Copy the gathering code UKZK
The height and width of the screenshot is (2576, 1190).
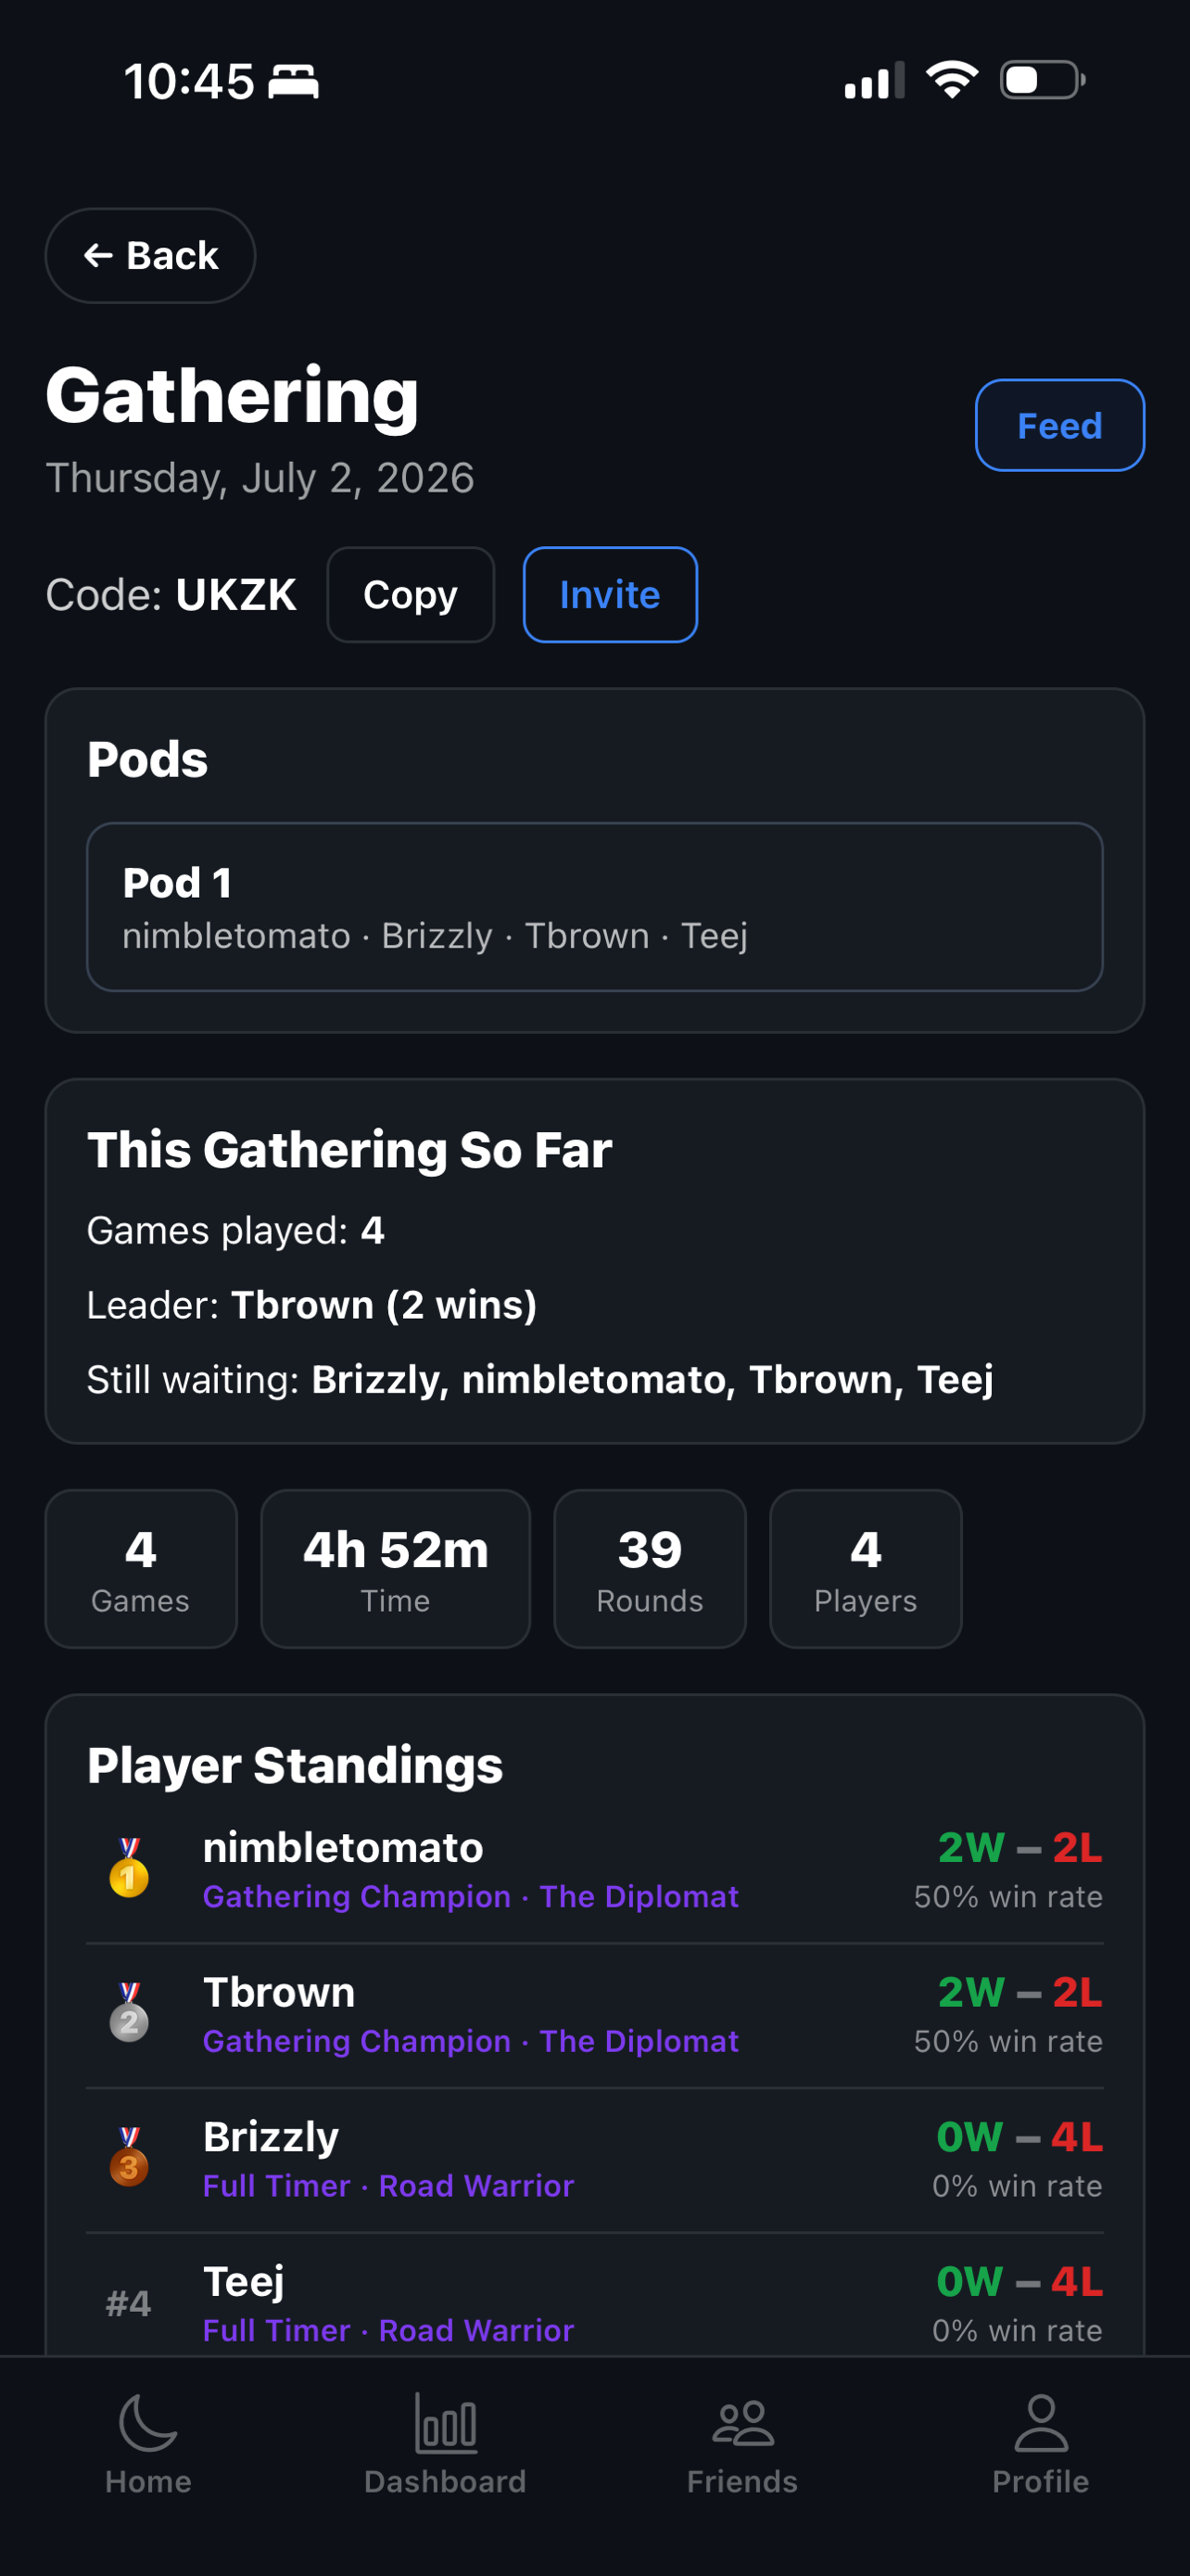[x=411, y=595]
